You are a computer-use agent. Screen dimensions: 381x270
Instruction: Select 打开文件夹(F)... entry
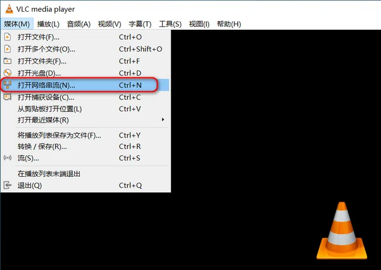pyautogui.click(x=85, y=61)
